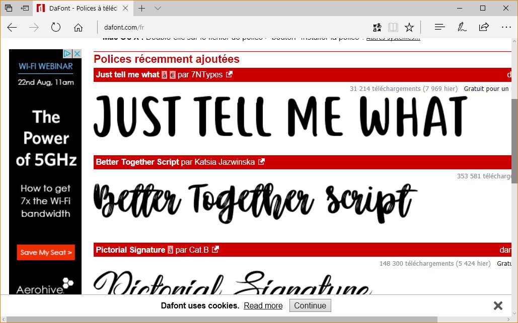Open the new tab with plus button
The width and height of the screenshot is (518, 323).
pos(142,8)
